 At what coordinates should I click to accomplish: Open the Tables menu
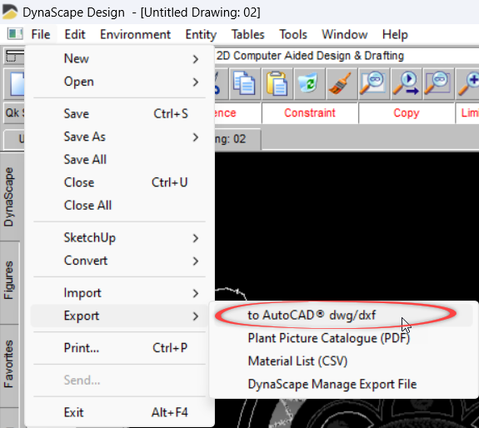[x=247, y=34]
